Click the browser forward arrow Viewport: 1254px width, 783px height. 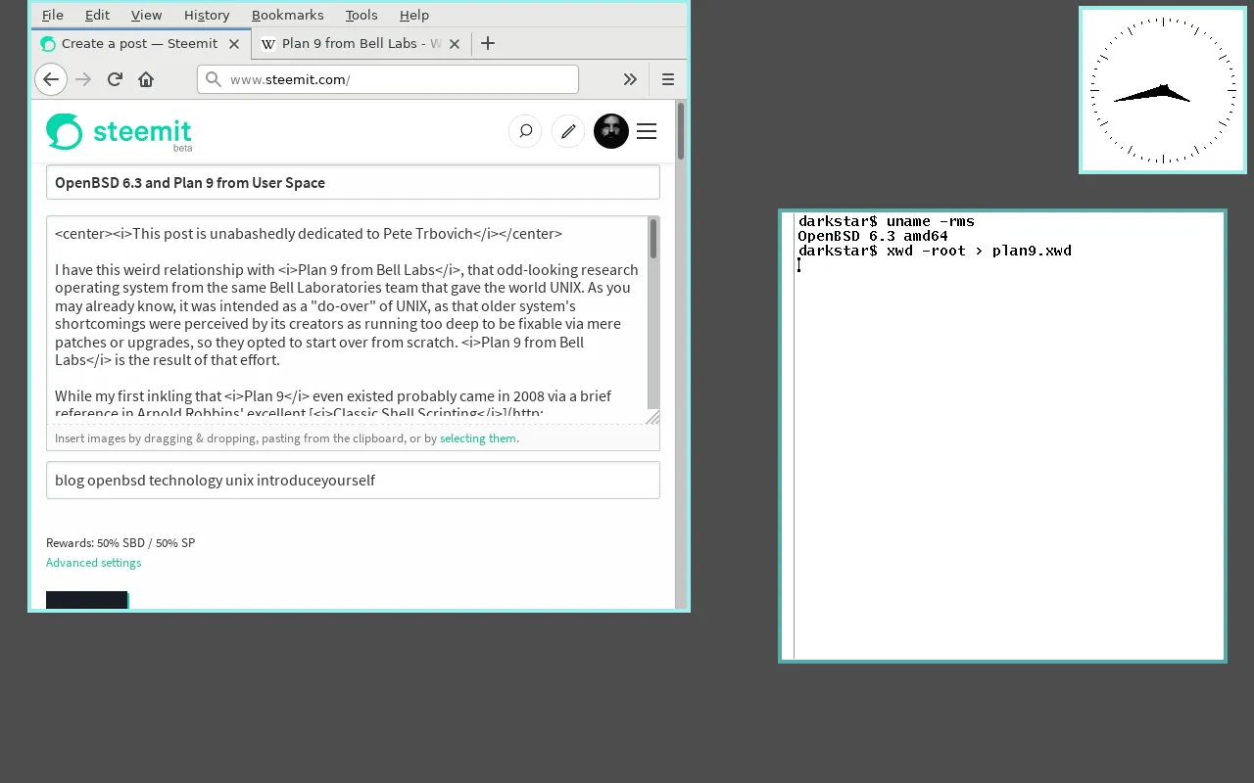83,79
